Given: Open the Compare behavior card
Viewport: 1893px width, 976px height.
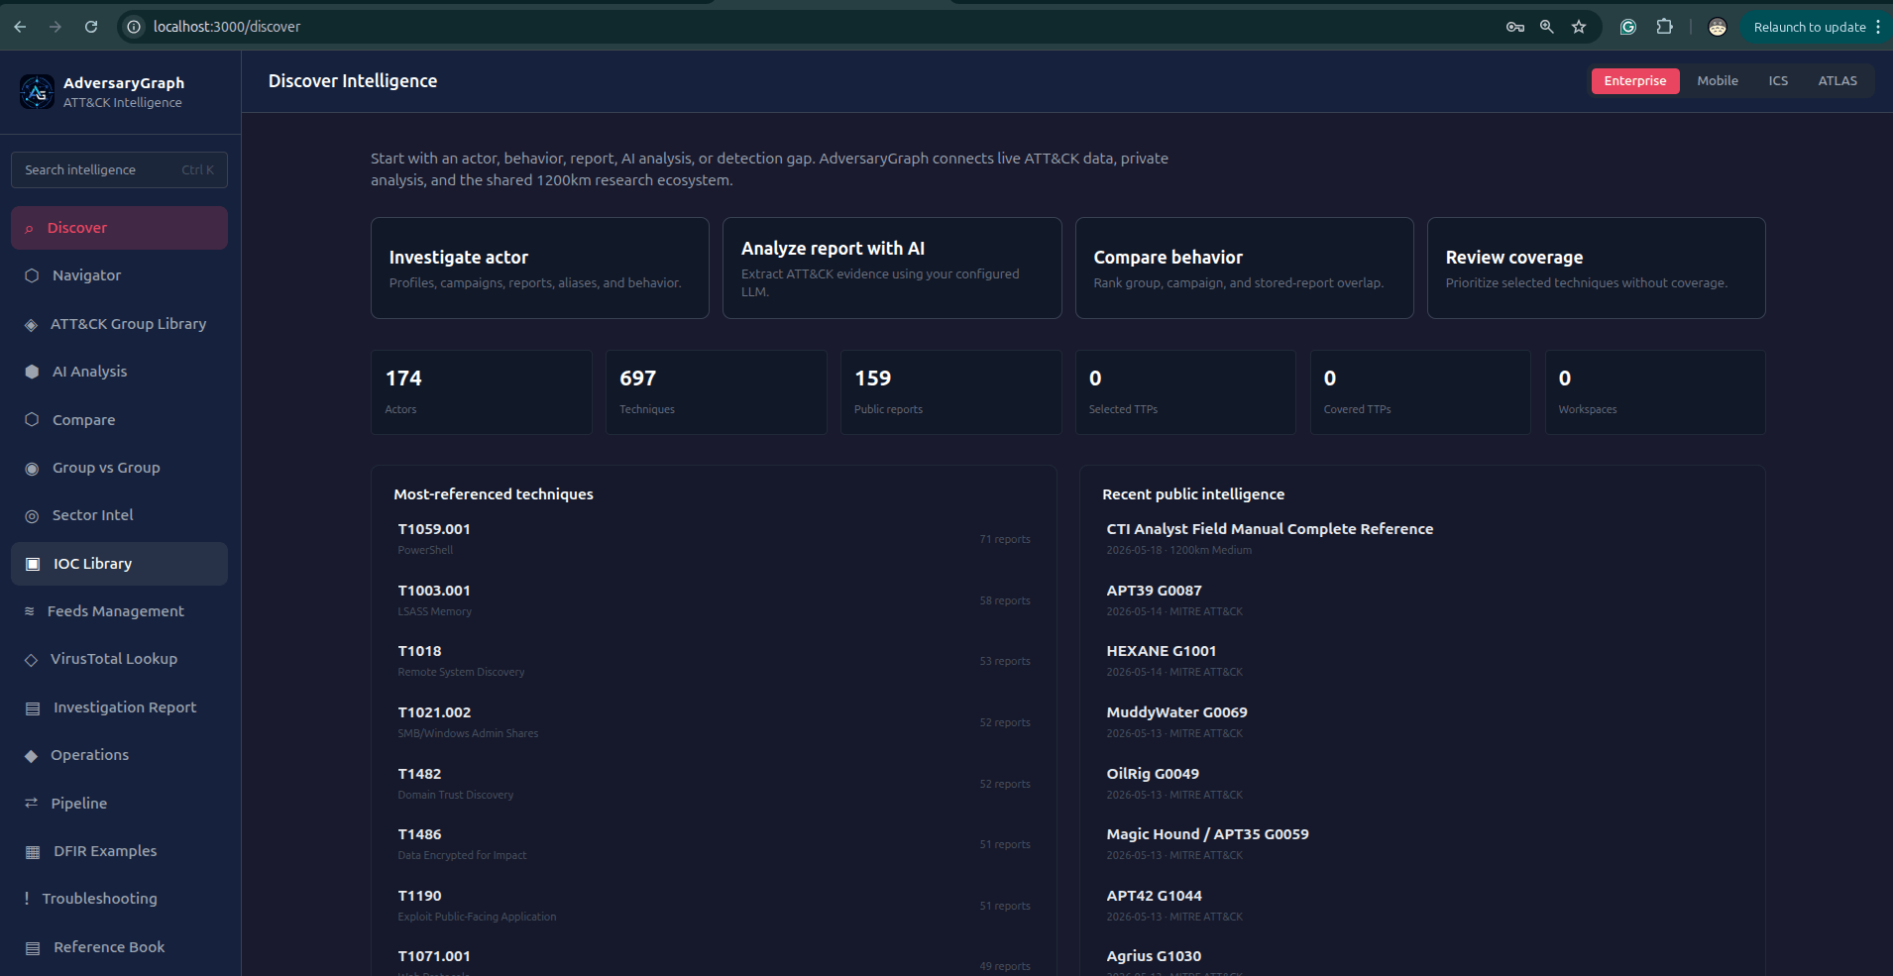Looking at the screenshot, I should tap(1244, 269).
